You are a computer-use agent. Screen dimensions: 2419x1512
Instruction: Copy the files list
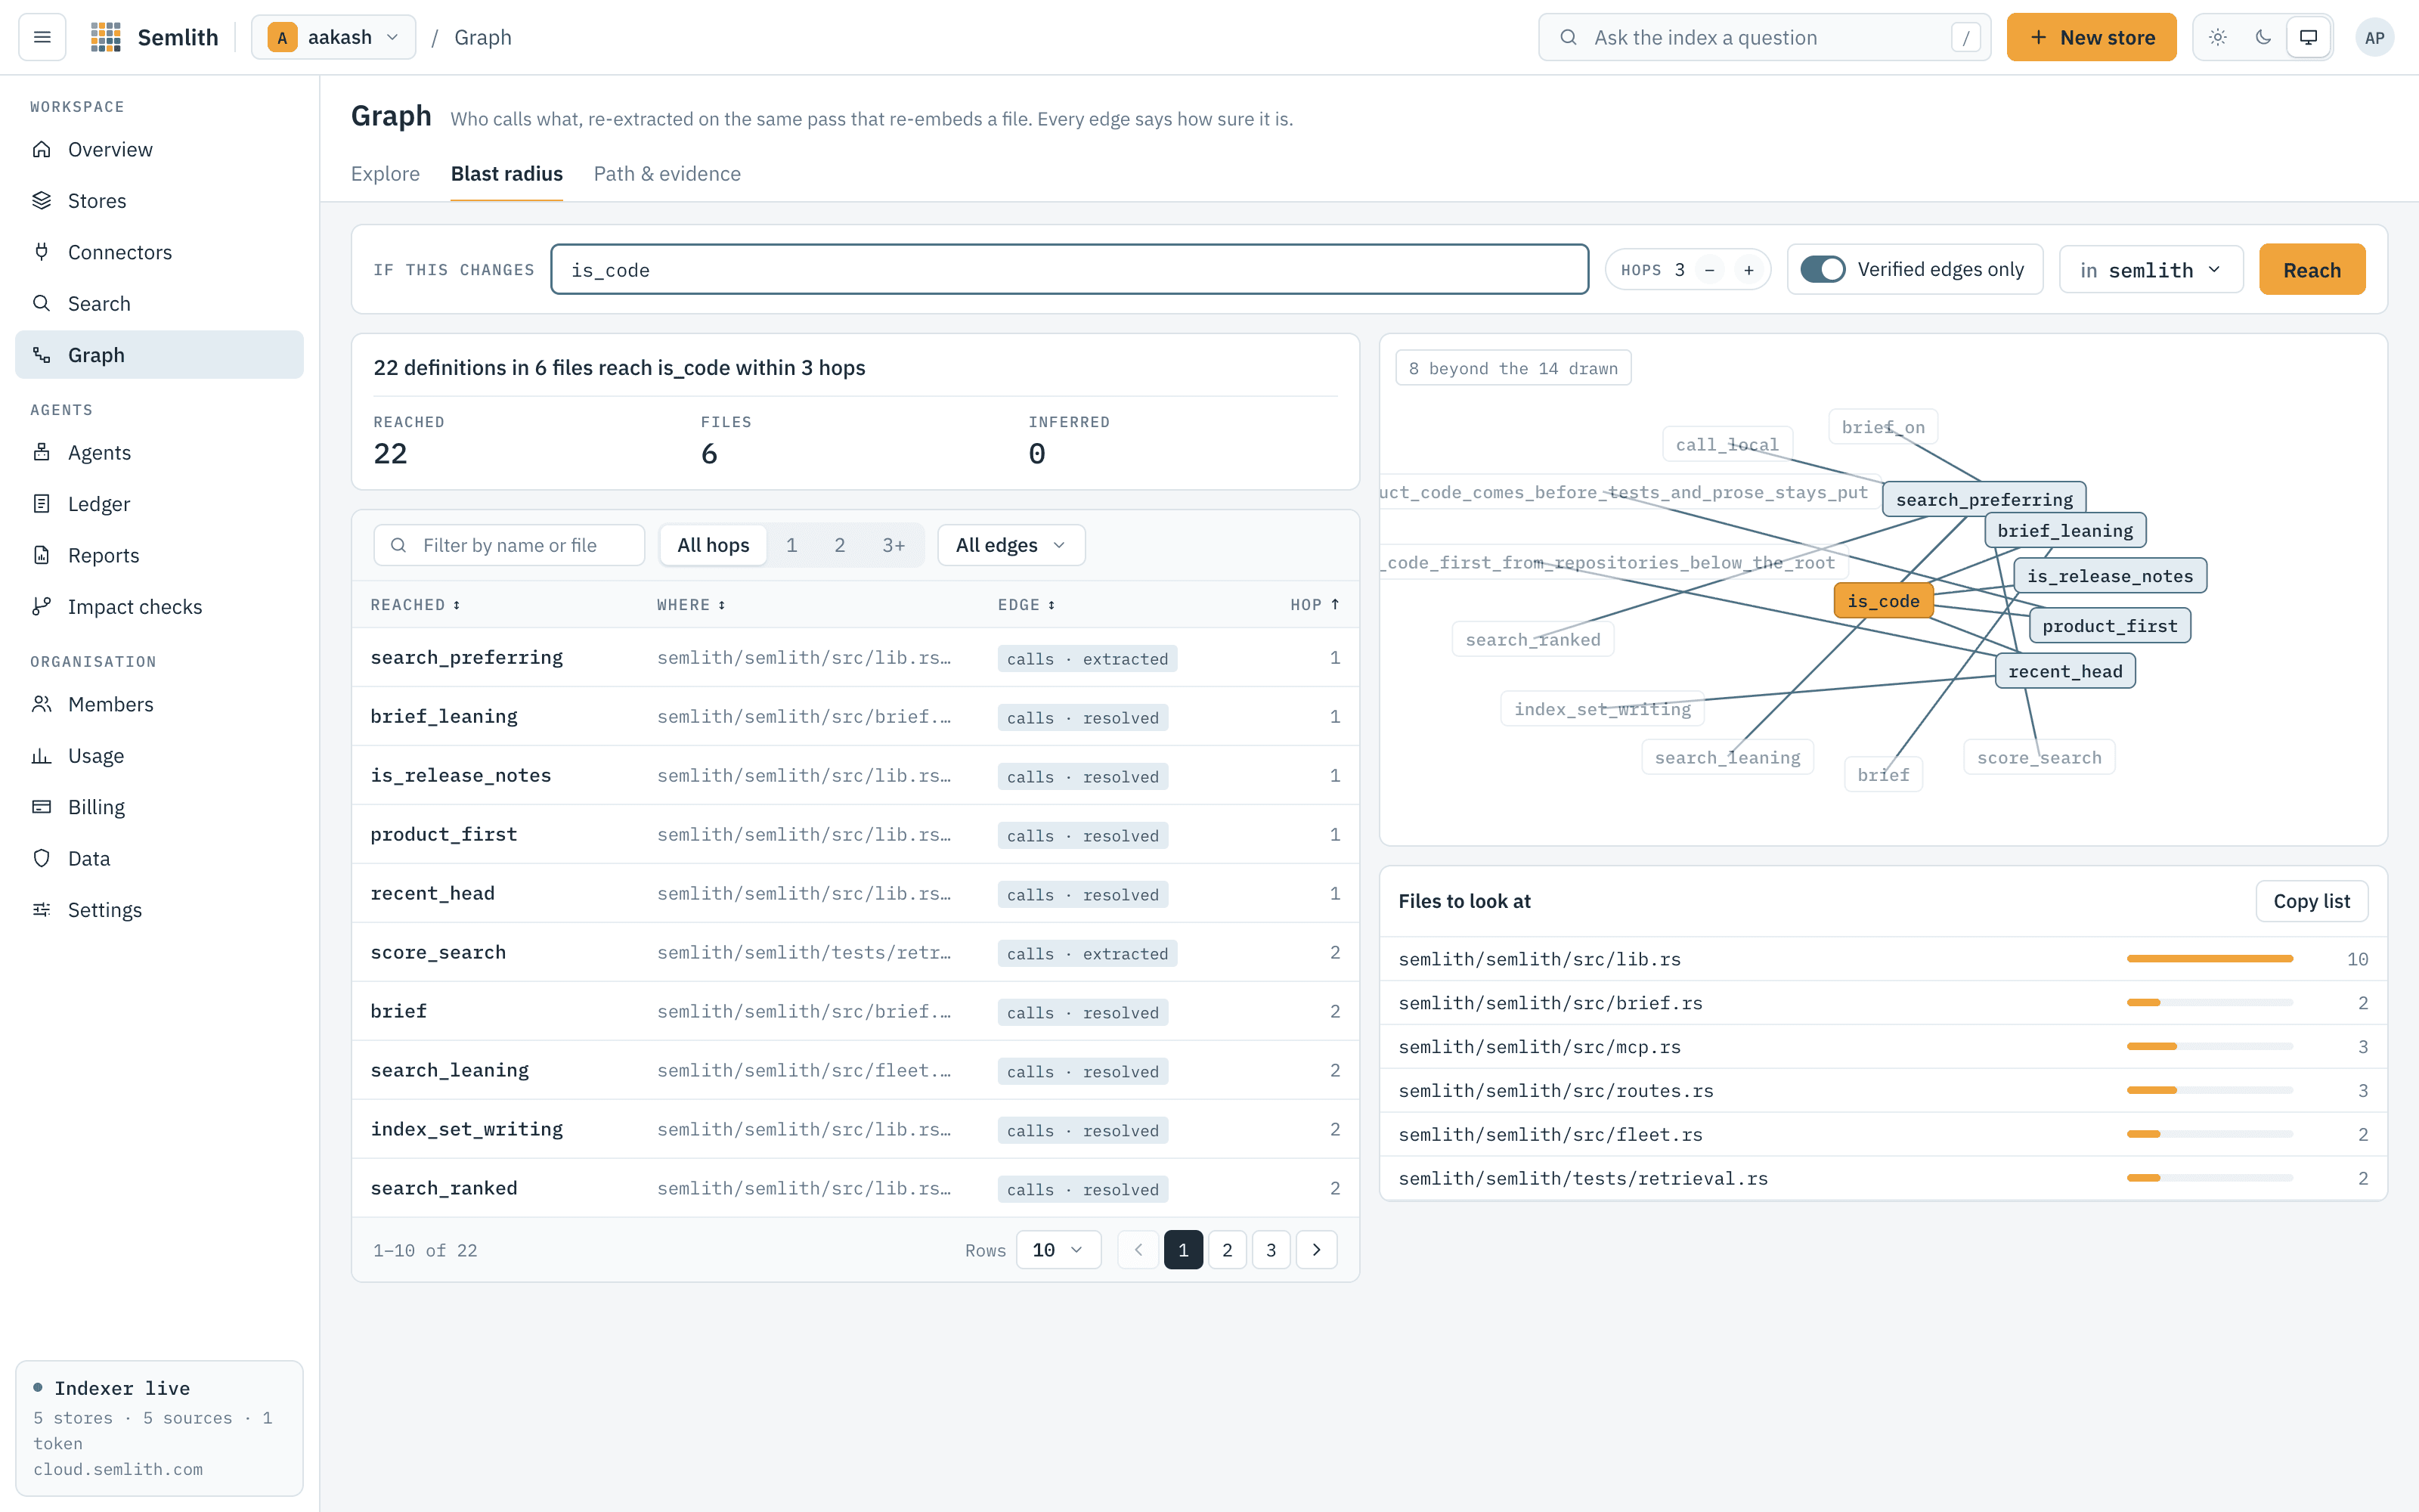[2311, 901]
